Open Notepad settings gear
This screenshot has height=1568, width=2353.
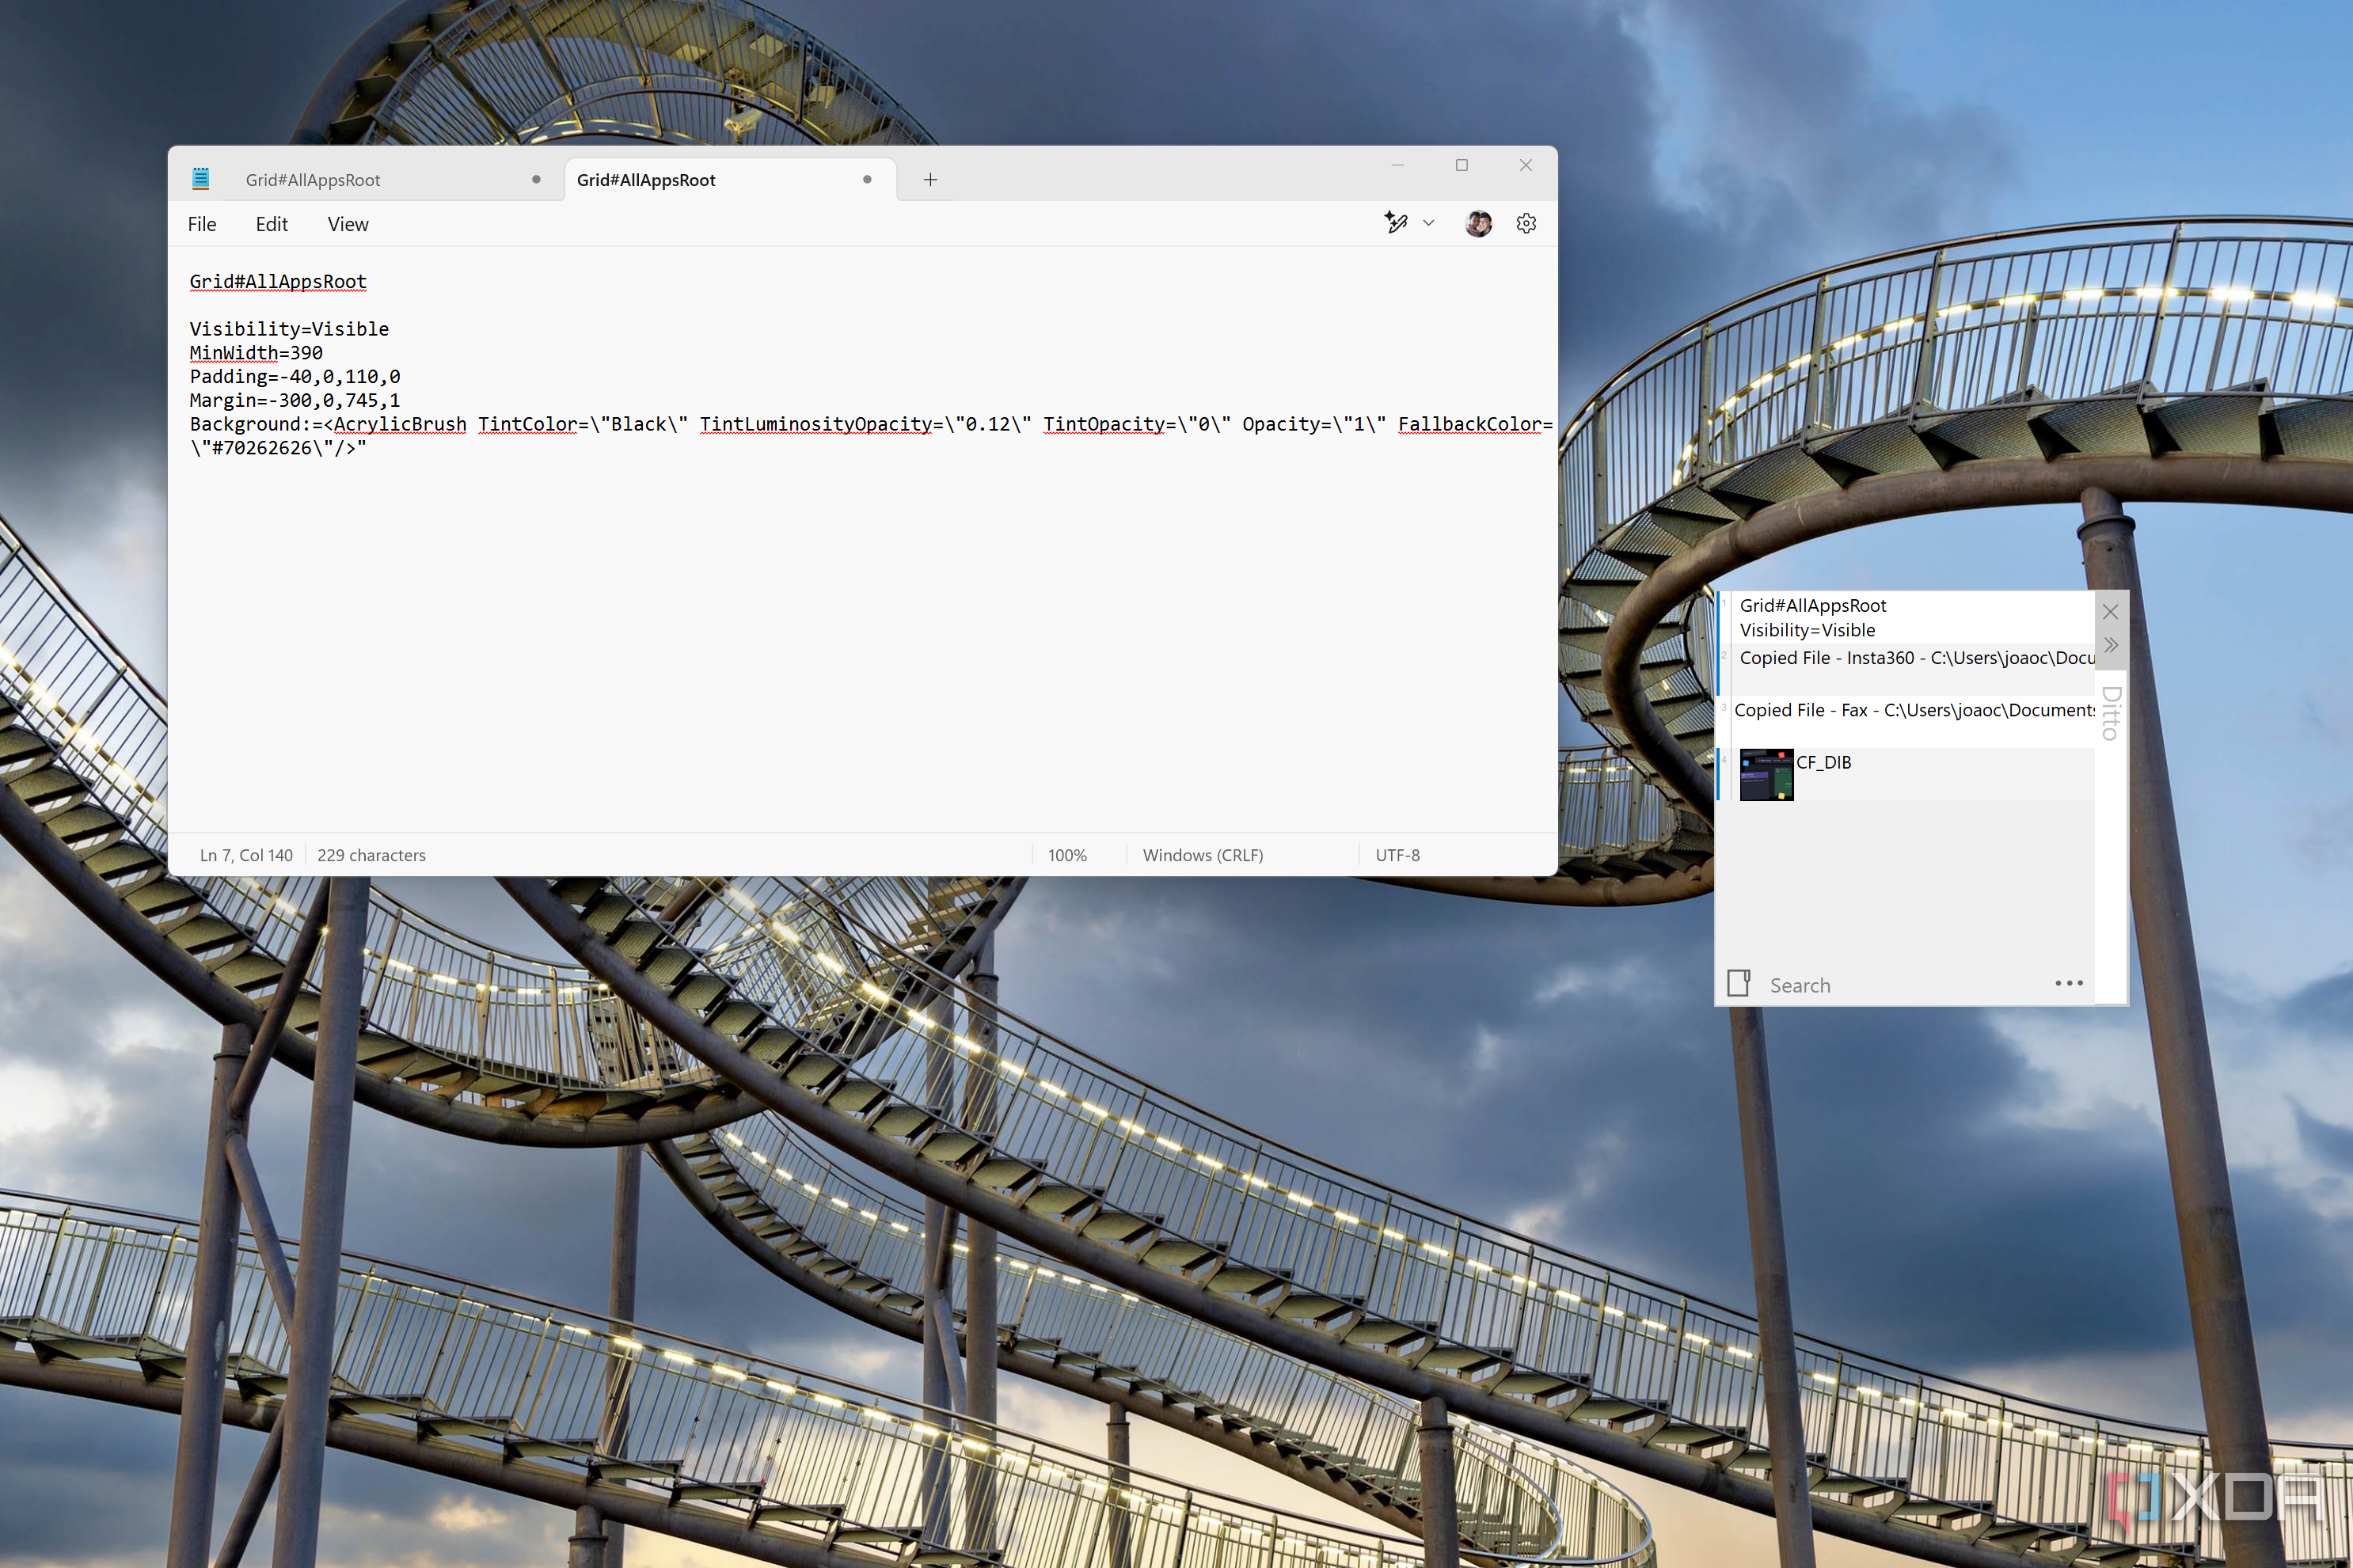1526,223
